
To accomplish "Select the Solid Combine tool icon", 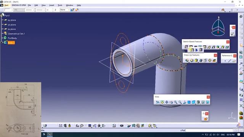I will tap(218, 47).
